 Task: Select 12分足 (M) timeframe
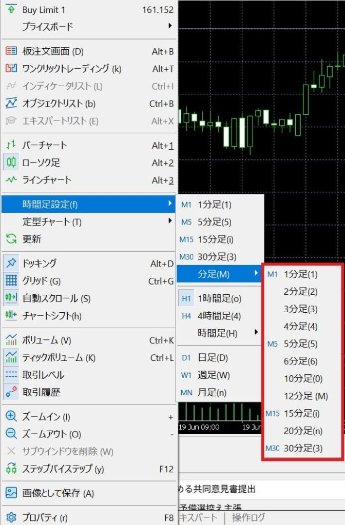coord(302,396)
